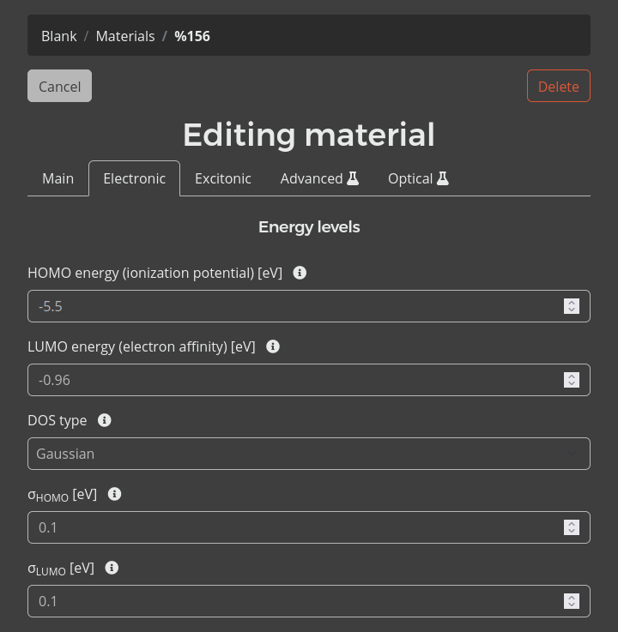Open the DOS type Gaussian dropdown

[308, 454]
